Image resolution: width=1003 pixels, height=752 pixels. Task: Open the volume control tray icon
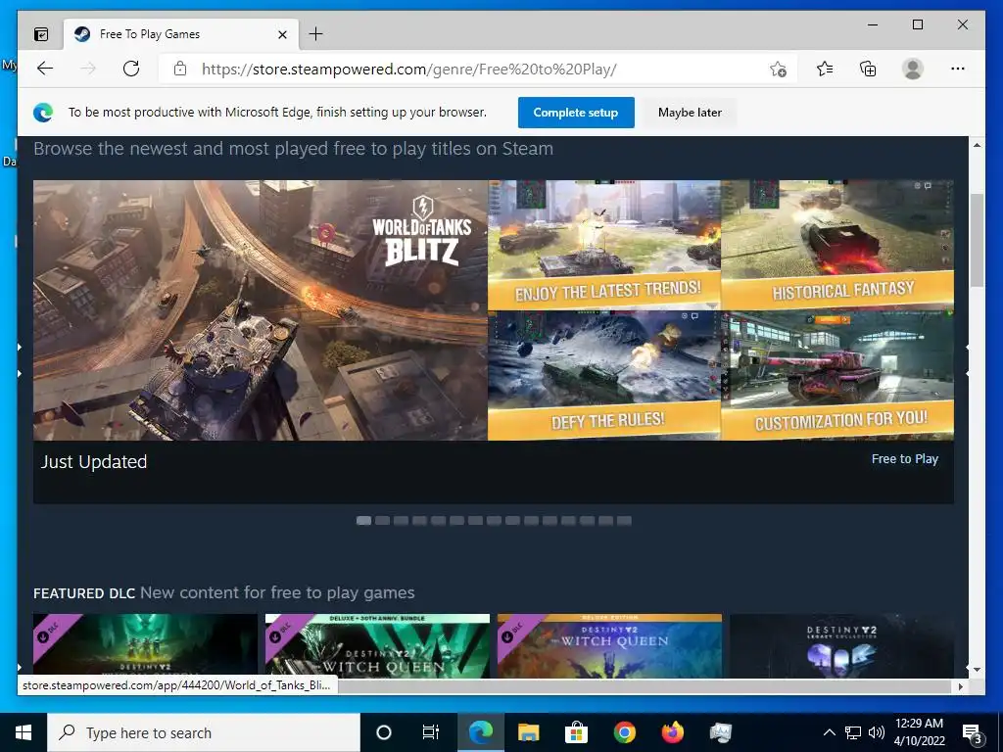click(x=877, y=732)
